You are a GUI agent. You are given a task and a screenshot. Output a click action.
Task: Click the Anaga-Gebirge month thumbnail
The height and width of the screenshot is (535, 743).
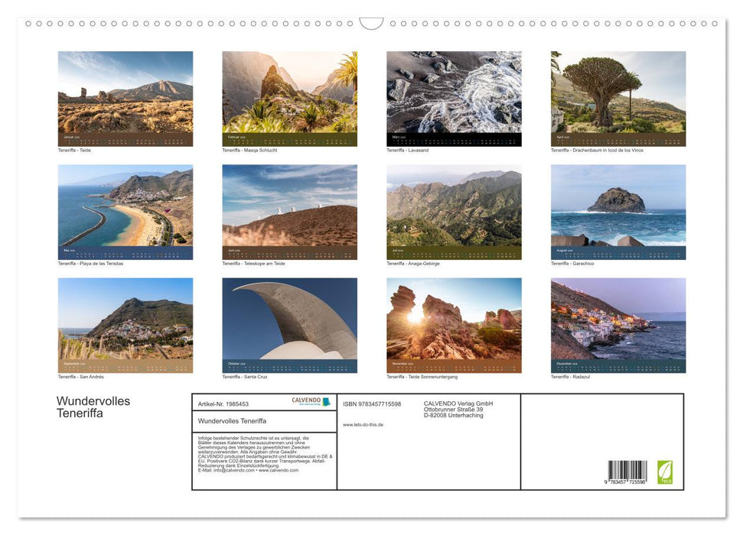[453, 212]
